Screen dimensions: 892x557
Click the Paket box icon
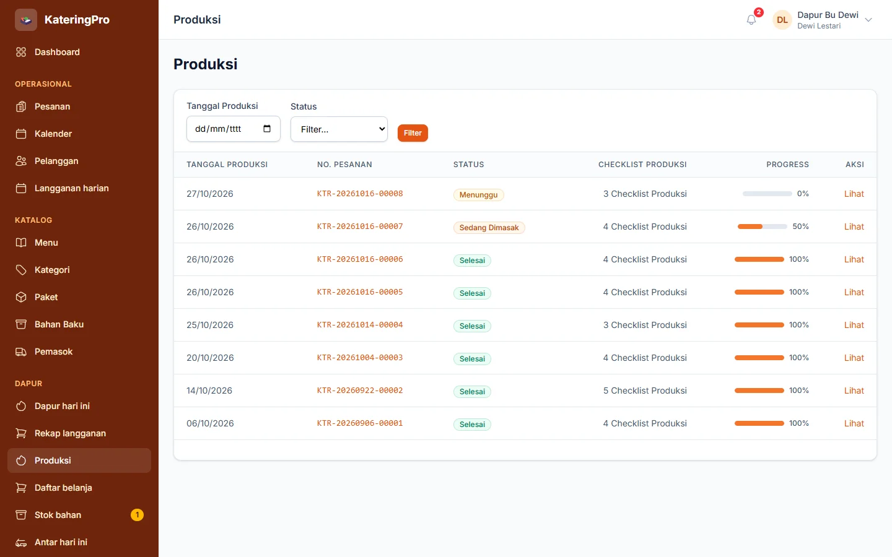(21, 297)
